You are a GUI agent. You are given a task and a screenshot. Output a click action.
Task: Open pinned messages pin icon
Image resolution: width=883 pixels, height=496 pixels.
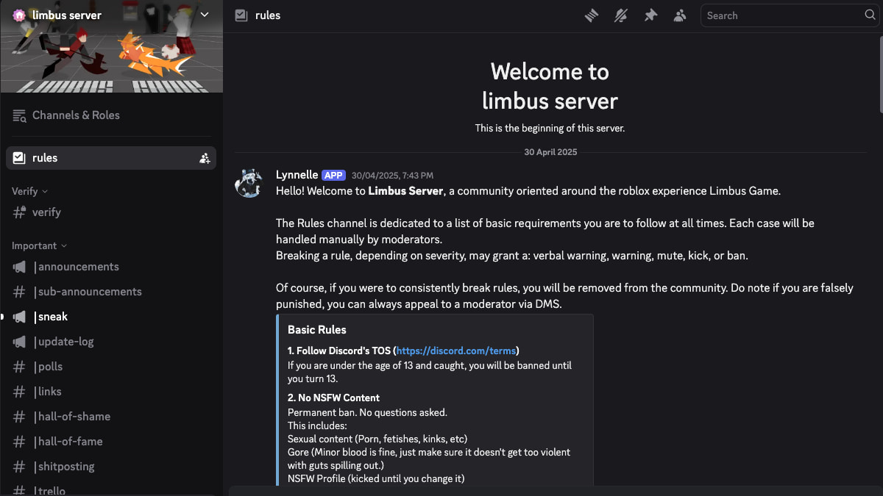(x=650, y=15)
